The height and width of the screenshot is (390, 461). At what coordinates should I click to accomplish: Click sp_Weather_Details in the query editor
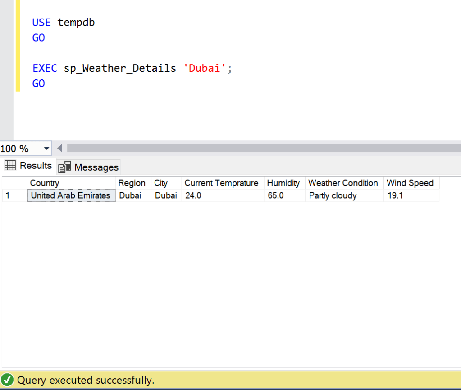[x=120, y=68]
